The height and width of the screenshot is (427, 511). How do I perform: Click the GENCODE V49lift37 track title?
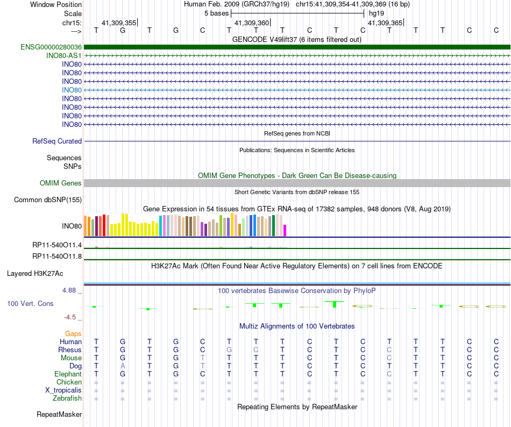coord(297,40)
